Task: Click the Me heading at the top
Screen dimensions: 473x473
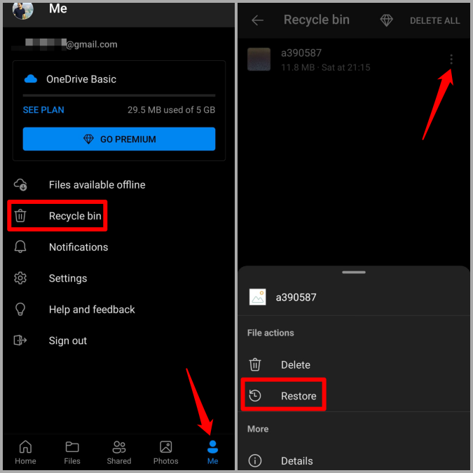Action: 58,8
